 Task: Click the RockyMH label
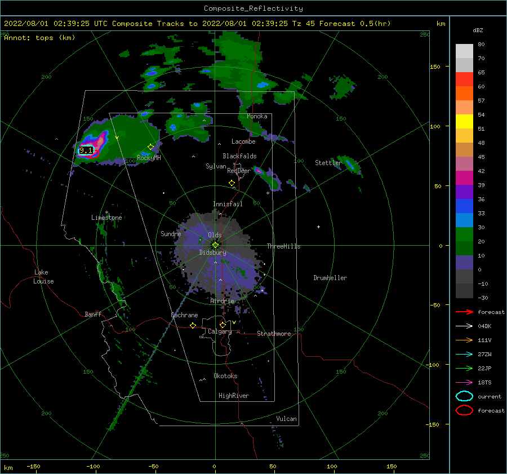[x=149, y=158]
